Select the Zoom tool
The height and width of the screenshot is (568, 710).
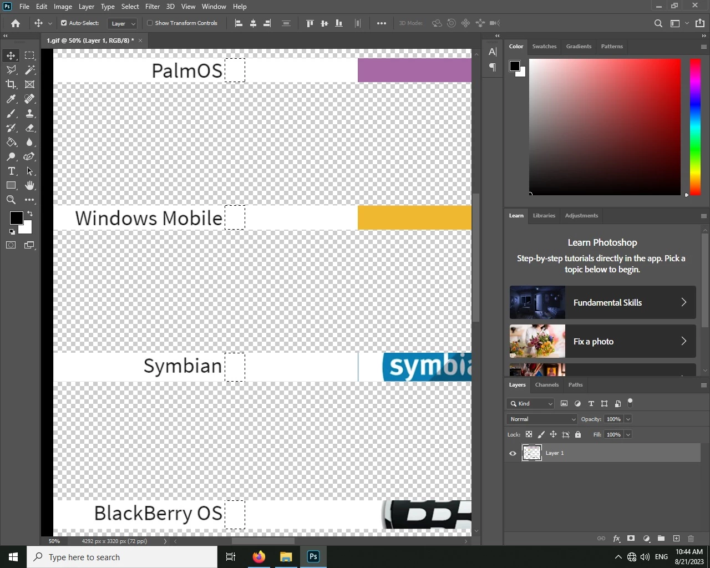pyautogui.click(x=11, y=200)
